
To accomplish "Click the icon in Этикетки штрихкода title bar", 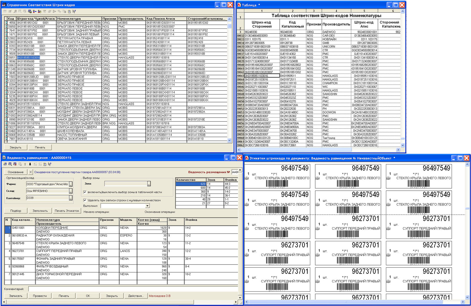I will coord(247,158).
